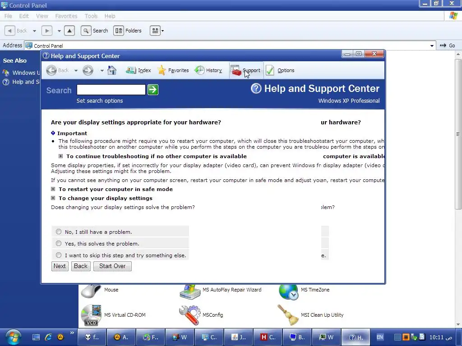Click Help Center Back arrow button
462x346 pixels.
coord(51,70)
